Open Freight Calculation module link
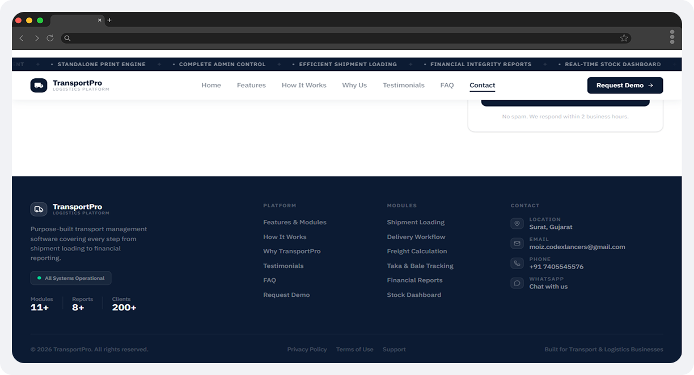 click(x=417, y=251)
